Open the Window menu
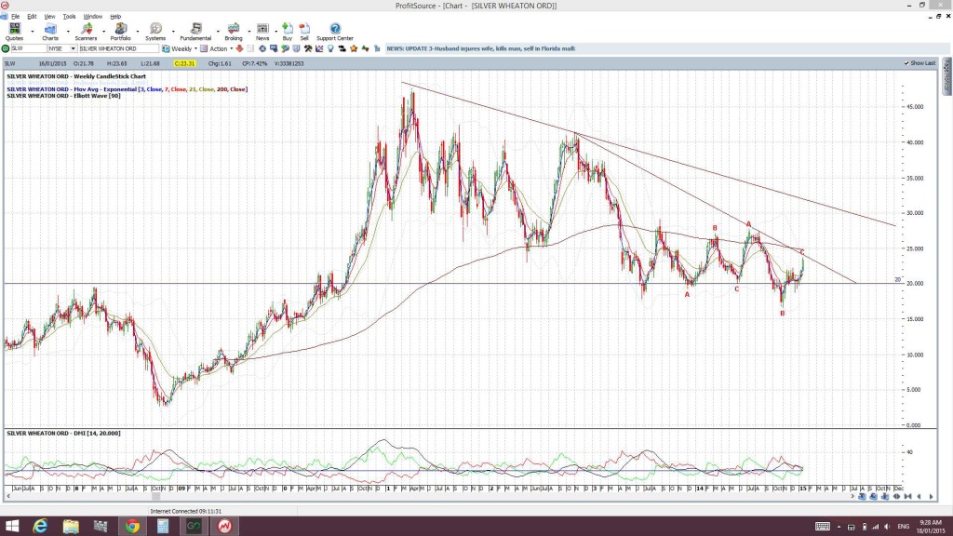The image size is (953, 536). tap(92, 17)
